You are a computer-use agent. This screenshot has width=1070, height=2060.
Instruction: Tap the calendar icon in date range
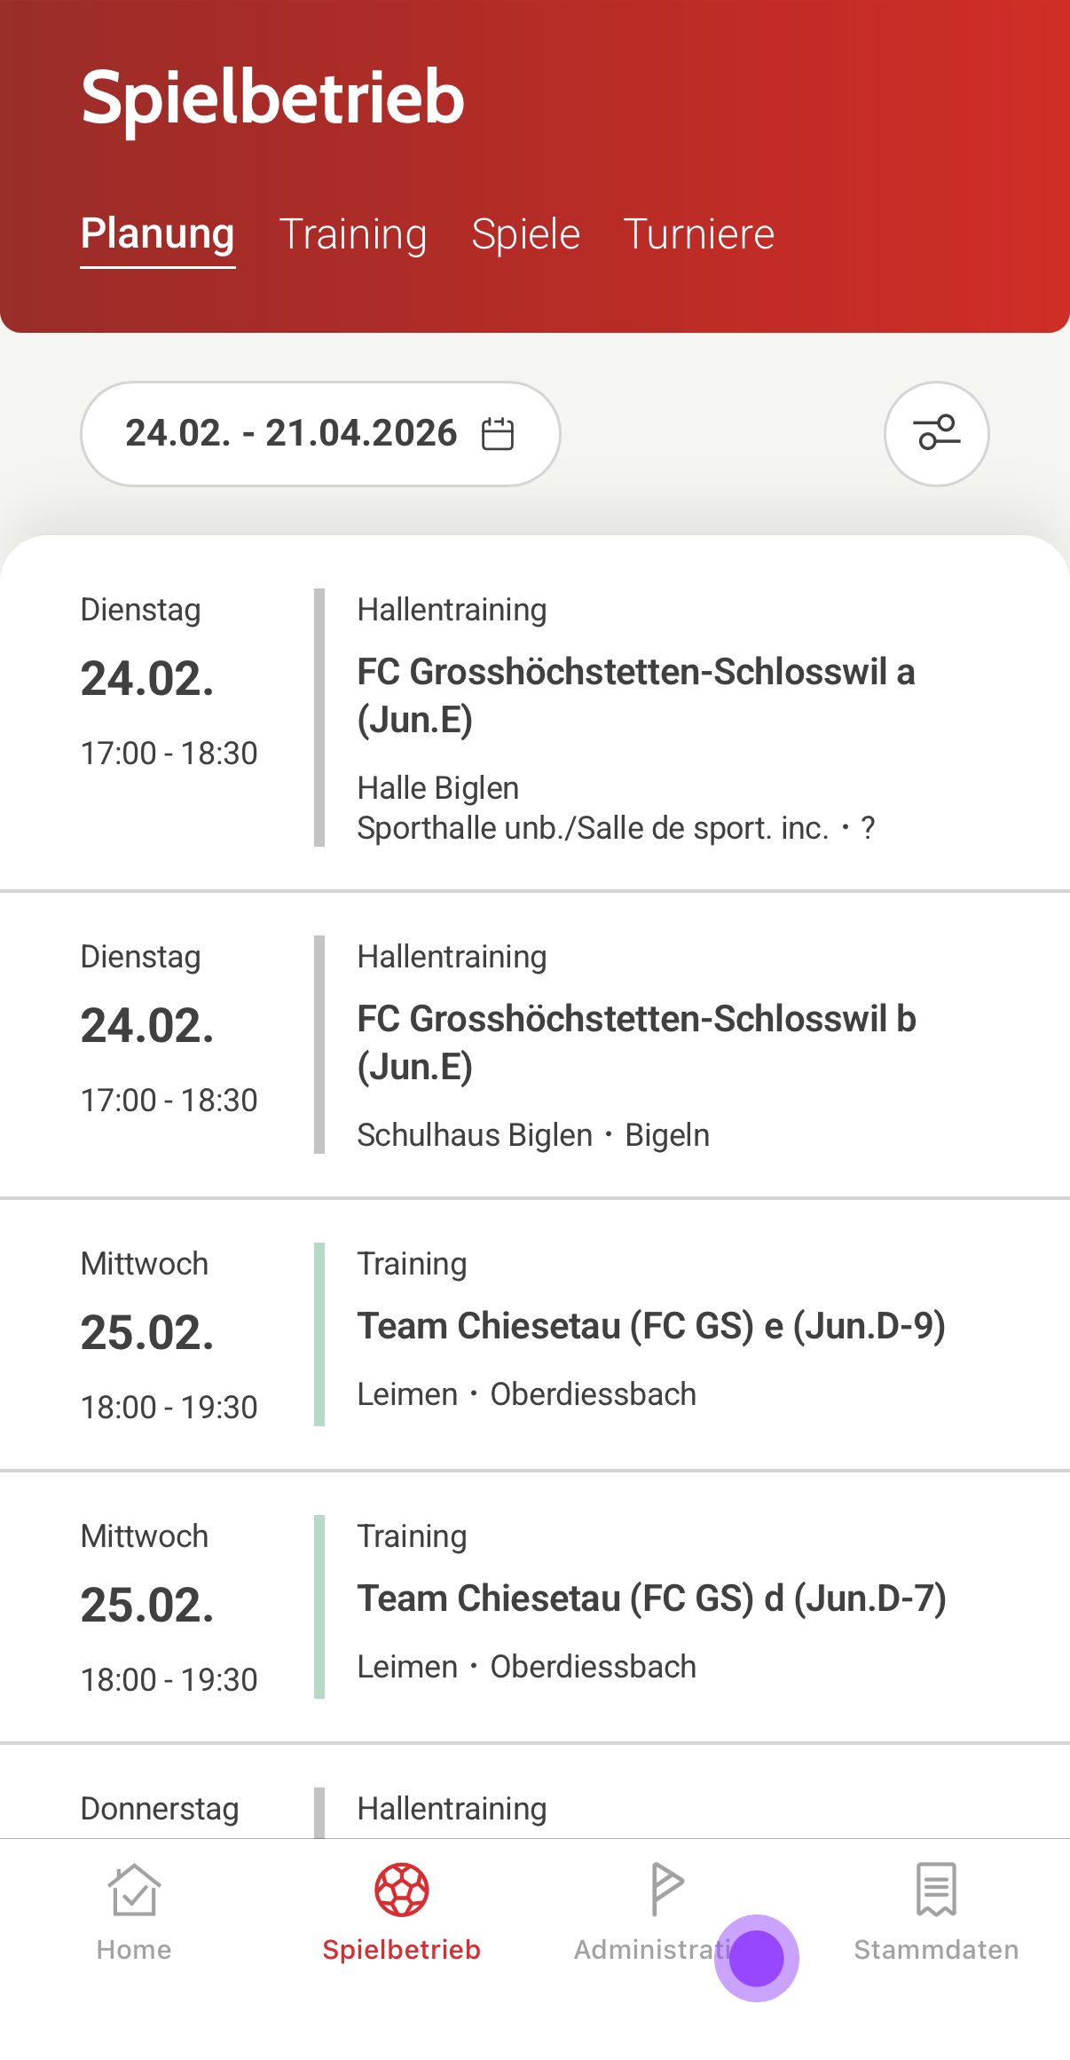tap(498, 434)
